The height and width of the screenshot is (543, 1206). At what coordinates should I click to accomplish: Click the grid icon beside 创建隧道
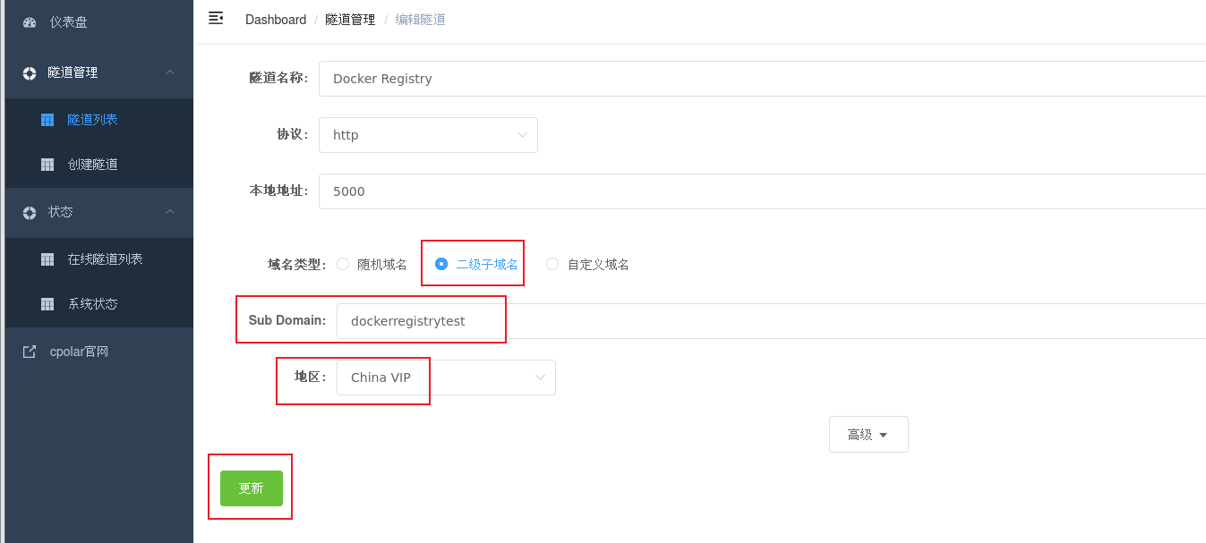[x=47, y=165]
